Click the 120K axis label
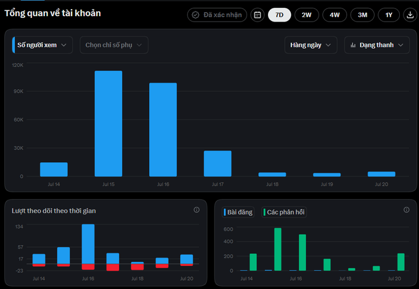This screenshot has height=289, width=419. (18, 65)
